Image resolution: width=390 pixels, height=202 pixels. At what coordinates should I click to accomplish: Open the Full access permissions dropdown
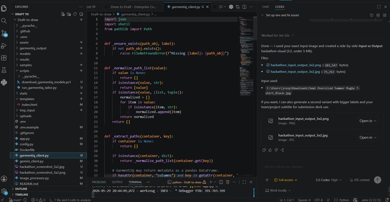pos(285,180)
